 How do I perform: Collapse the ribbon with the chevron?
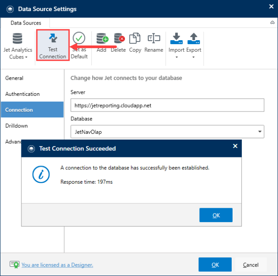pos(272,23)
